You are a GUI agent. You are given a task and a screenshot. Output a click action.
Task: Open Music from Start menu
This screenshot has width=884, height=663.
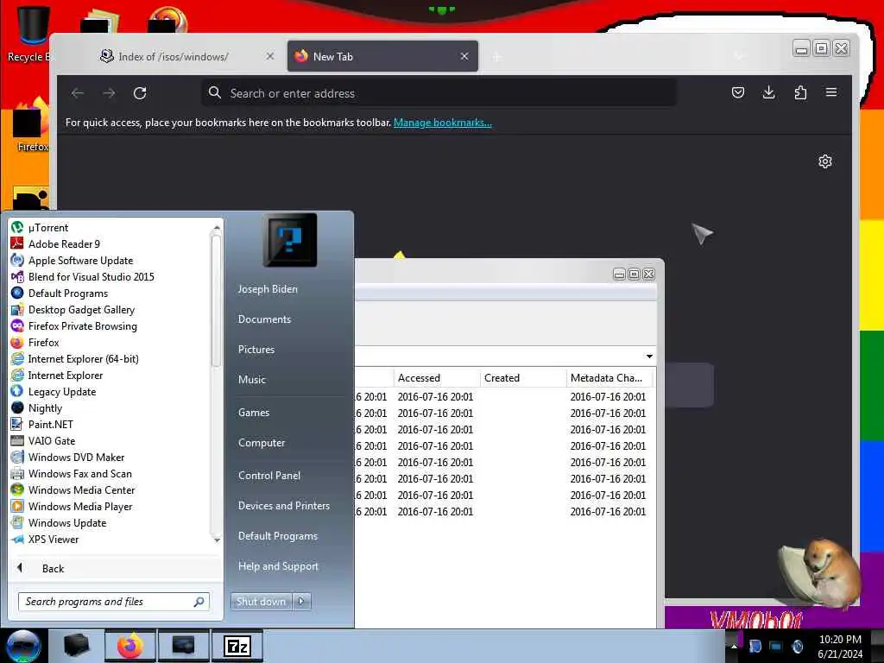click(251, 380)
